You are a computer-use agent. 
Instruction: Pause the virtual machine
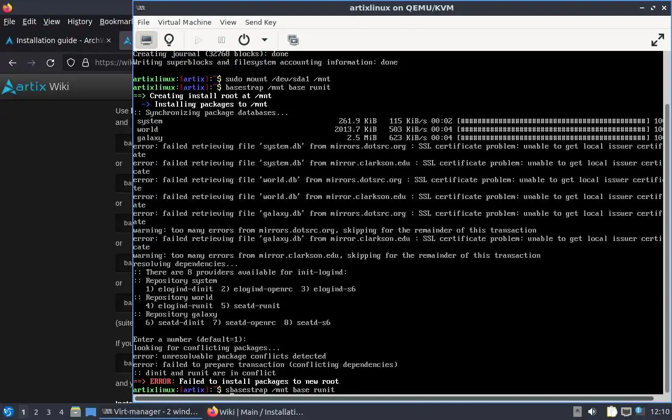point(222,40)
